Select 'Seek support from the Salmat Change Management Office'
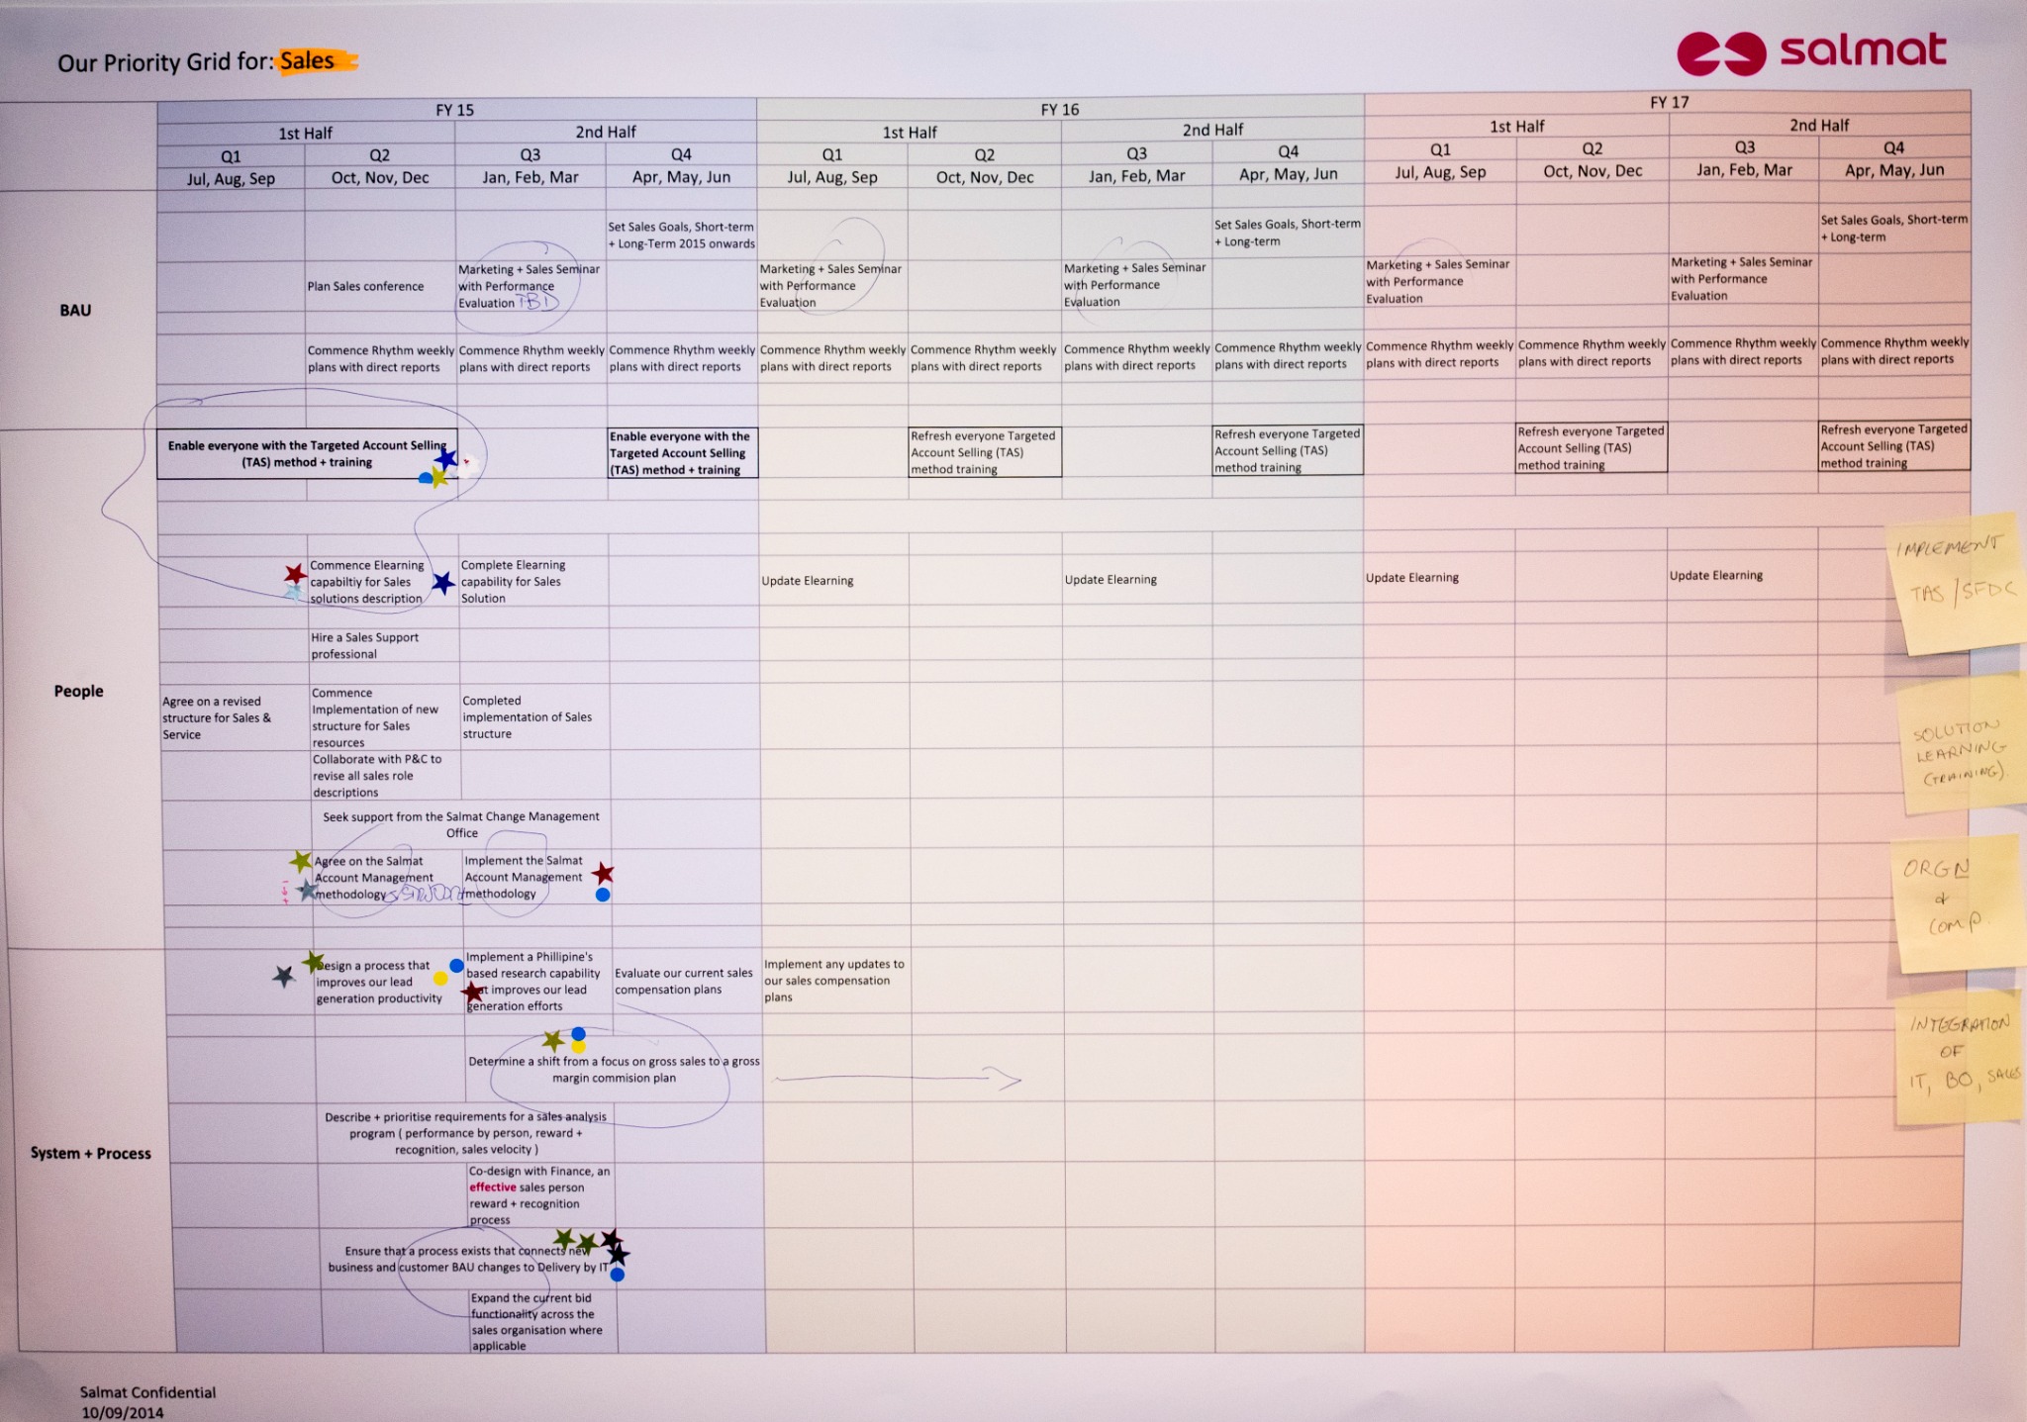 tap(461, 824)
